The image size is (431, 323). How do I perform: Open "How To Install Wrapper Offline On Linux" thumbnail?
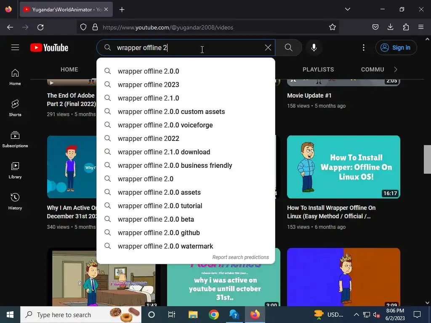click(343, 167)
